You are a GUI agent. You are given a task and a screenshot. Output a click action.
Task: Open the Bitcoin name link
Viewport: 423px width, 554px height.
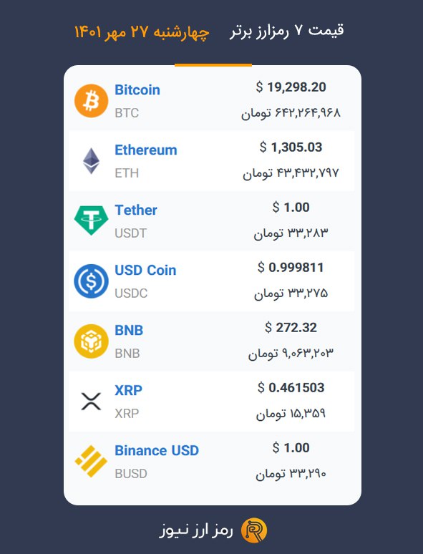(x=137, y=90)
